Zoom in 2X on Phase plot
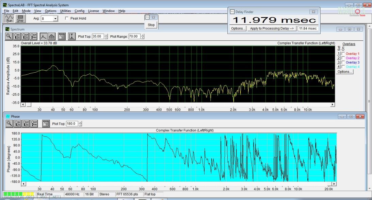Viewport: 372px width, 200px height. 18,124
